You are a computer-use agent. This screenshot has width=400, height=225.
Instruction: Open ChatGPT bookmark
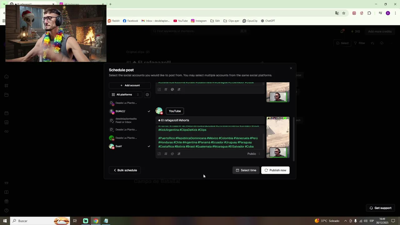[268, 21]
